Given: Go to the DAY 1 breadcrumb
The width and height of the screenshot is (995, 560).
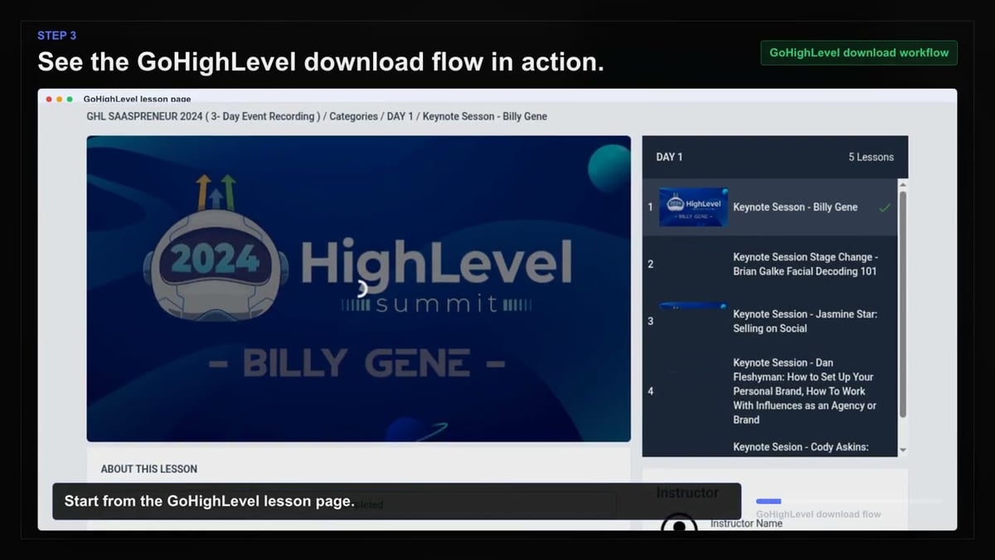Looking at the screenshot, I should [x=400, y=116].
